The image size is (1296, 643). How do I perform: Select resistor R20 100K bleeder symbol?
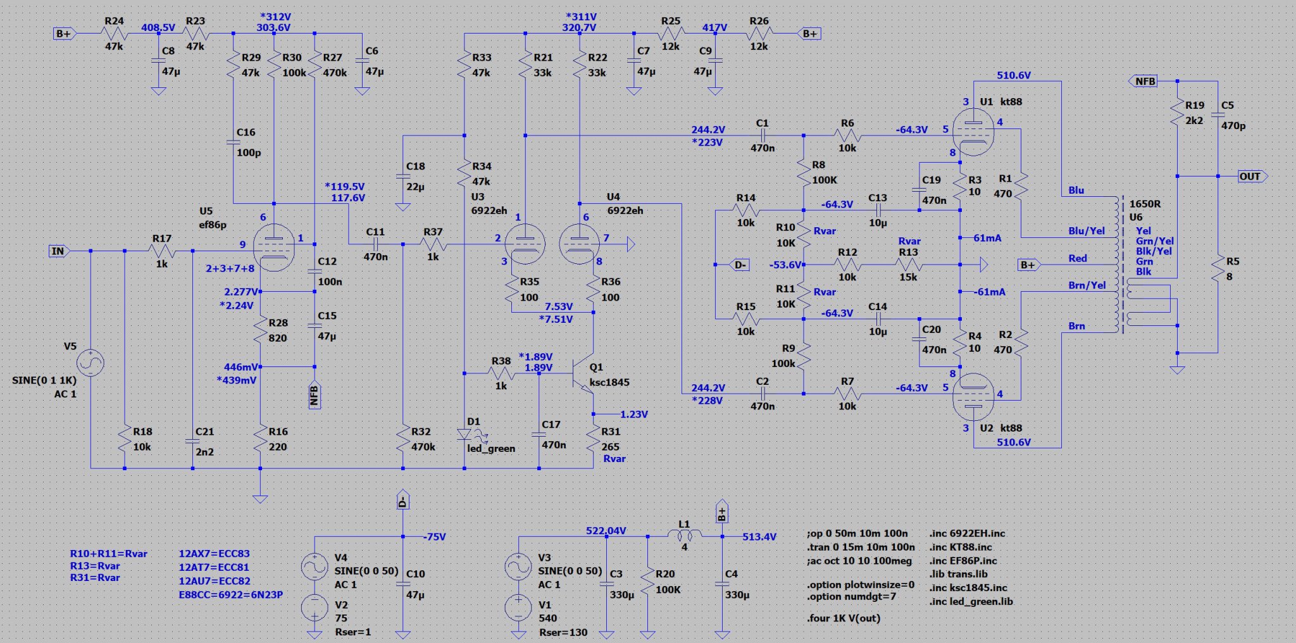coord(647,581)
